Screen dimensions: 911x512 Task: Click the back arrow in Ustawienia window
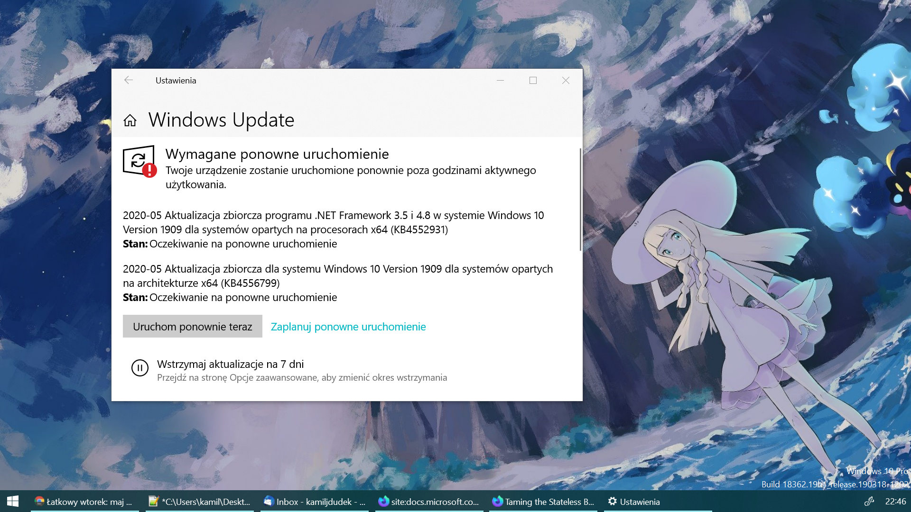(129, 80)
